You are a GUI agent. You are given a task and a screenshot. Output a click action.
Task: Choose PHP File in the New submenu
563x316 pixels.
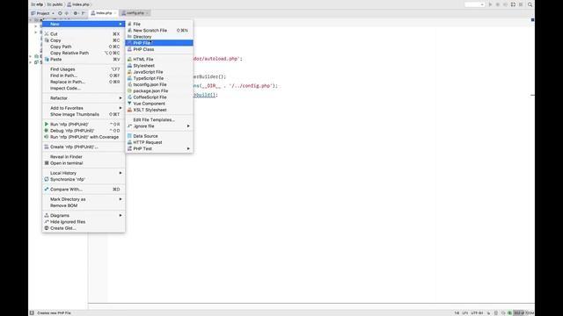coord(159,43)
